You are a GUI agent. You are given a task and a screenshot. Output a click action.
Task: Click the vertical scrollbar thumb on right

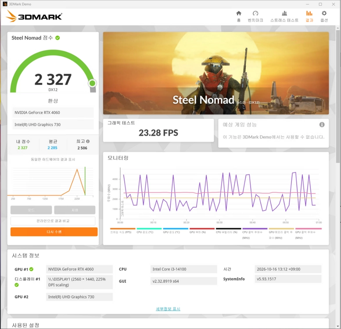(x=337, y=96)
